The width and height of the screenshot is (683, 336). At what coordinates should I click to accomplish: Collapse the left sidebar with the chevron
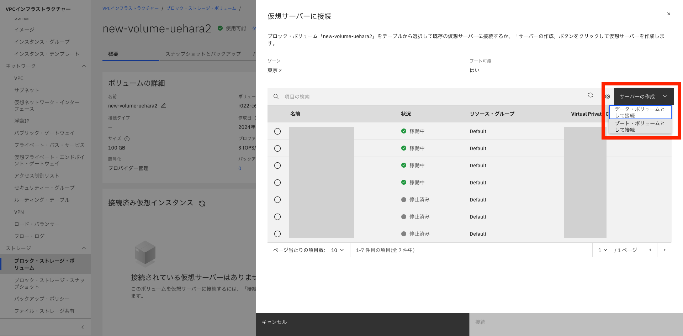point(83,327)
